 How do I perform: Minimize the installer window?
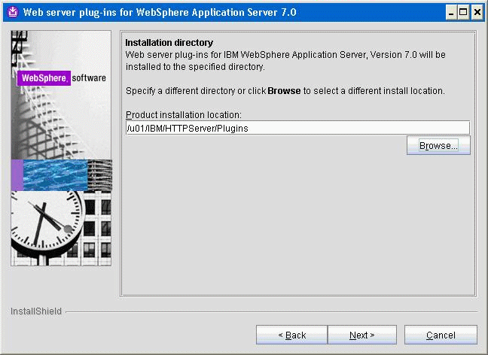click(x=451, y=12)
